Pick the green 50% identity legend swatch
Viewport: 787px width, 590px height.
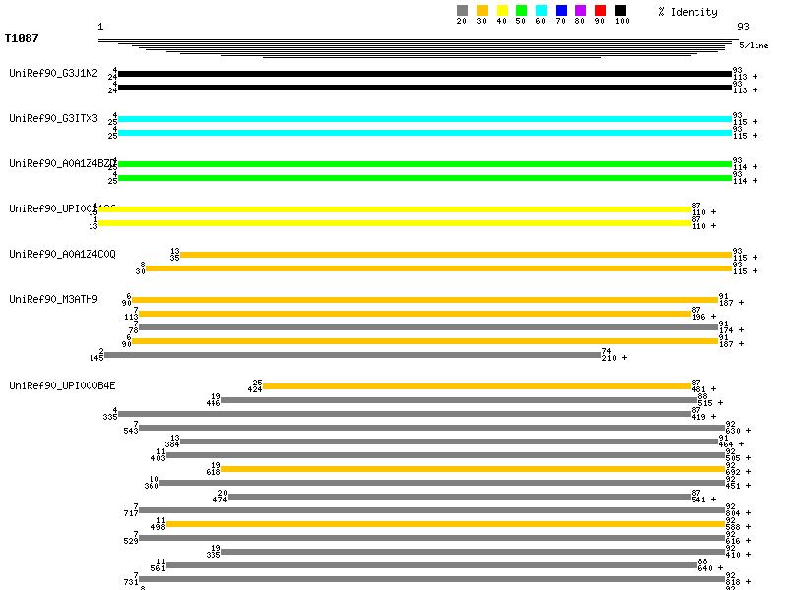tap(521, 11)
